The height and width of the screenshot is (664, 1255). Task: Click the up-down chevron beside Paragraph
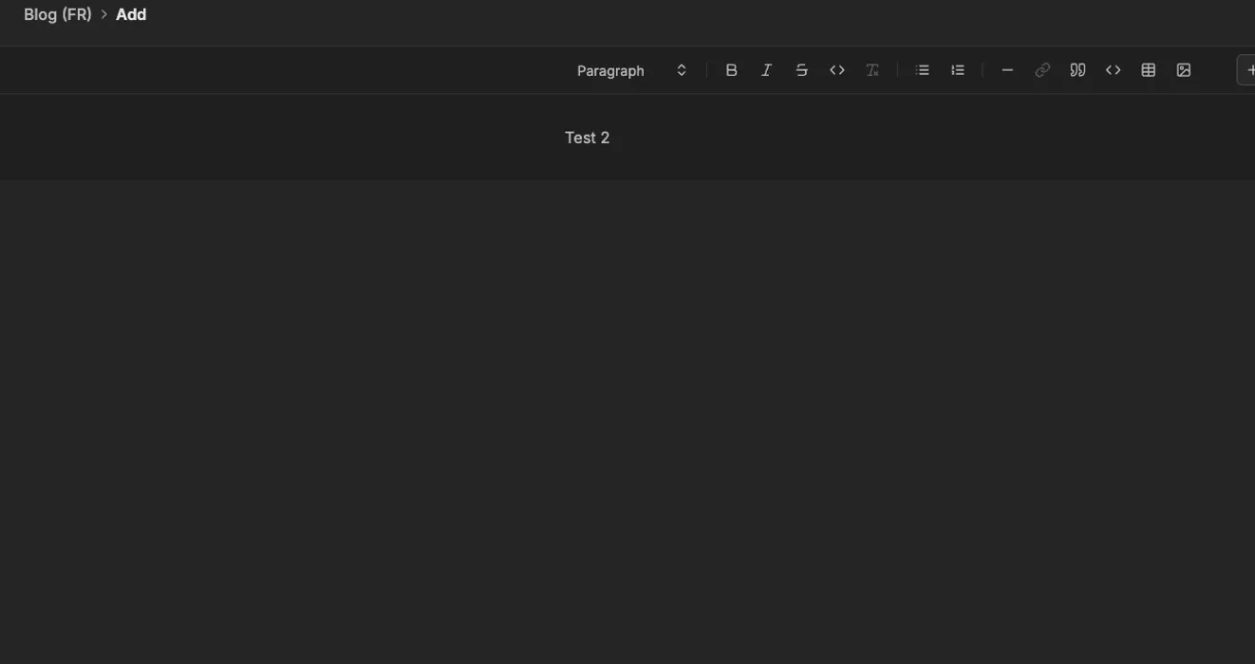click(681, 70)
